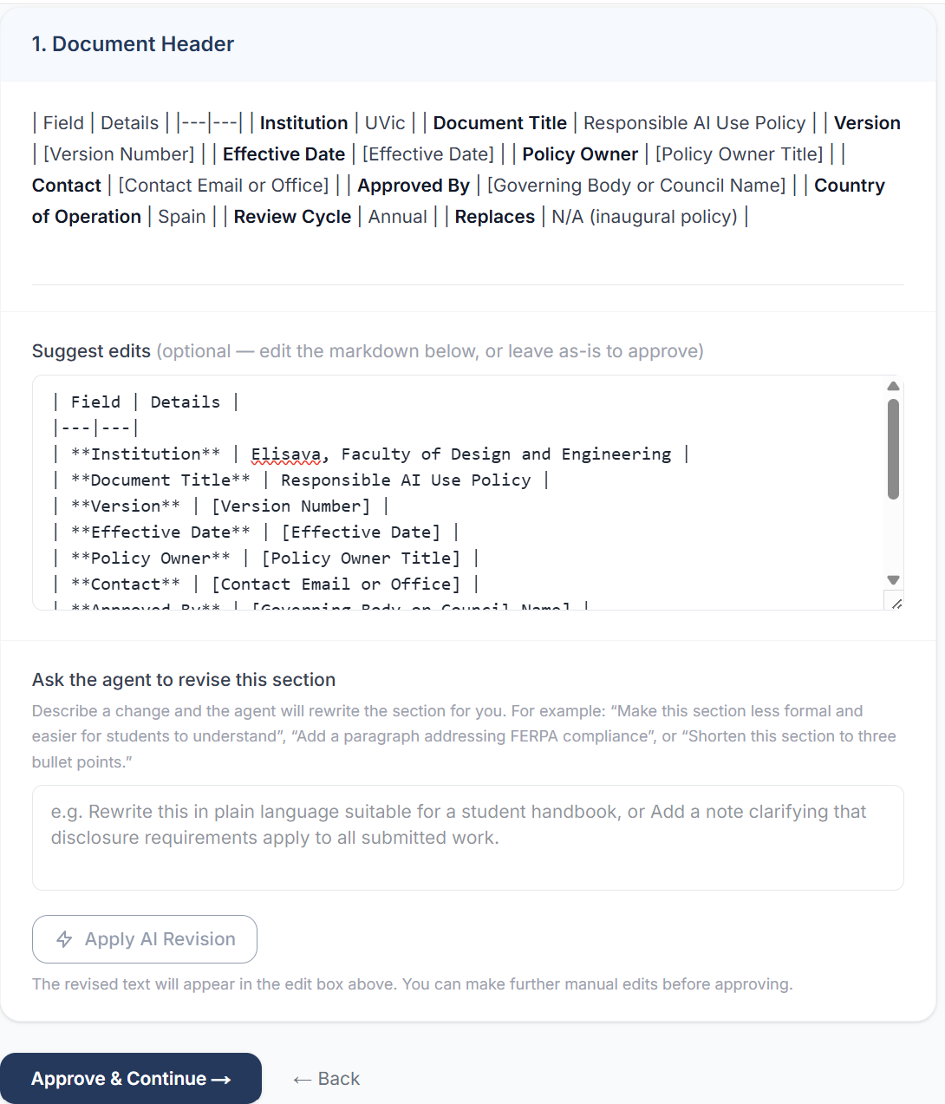Screen dimensions: 945x1104
Task: Click the Apply AI Revision button
Action: (x=145, y=939)
